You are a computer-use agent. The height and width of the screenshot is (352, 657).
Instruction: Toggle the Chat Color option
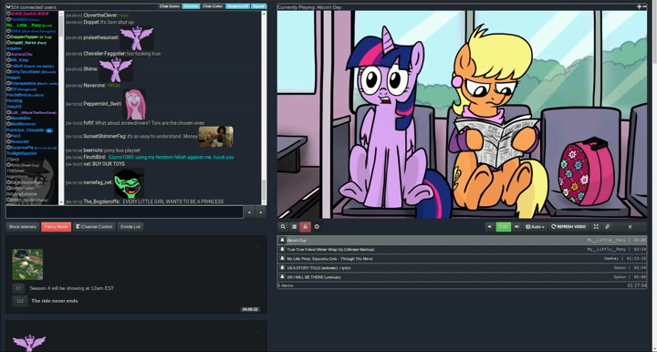(213, 6)
